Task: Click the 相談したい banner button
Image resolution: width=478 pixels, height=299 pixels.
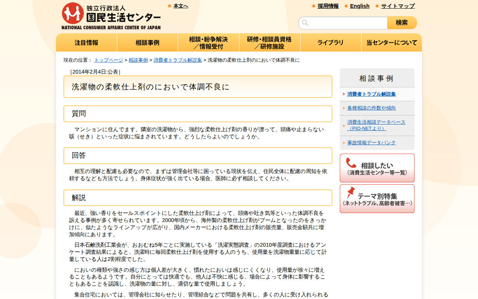Action: tap(377, 168)
